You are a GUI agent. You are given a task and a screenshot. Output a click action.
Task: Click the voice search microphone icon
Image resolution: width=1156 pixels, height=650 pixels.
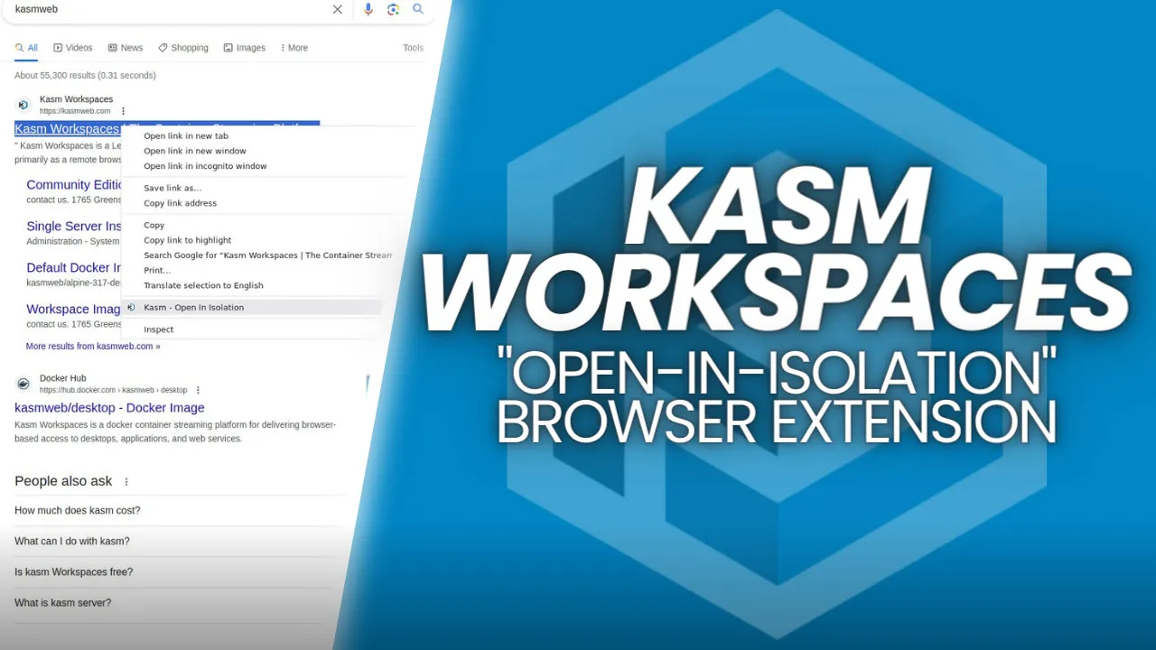(368, 9)
